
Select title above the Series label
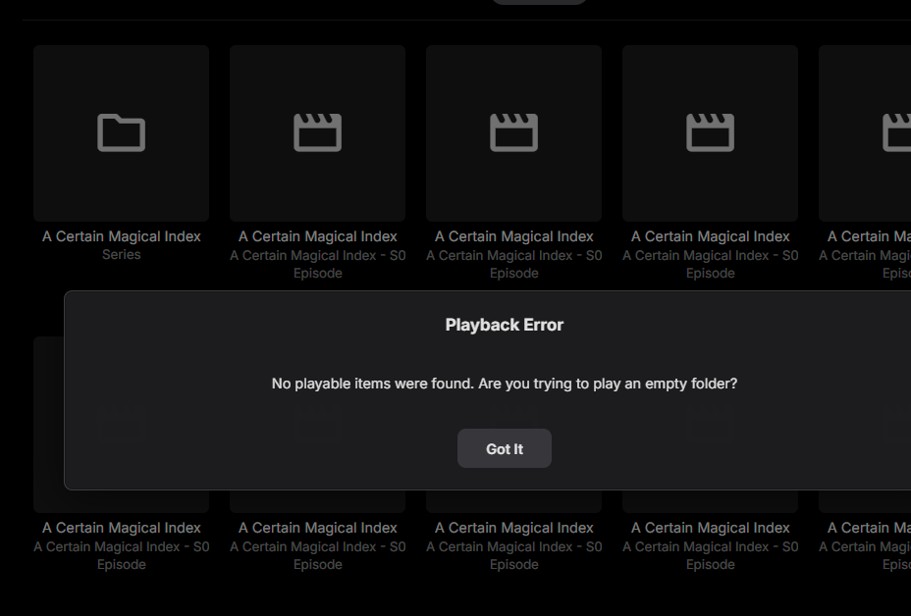pos(121,236)
